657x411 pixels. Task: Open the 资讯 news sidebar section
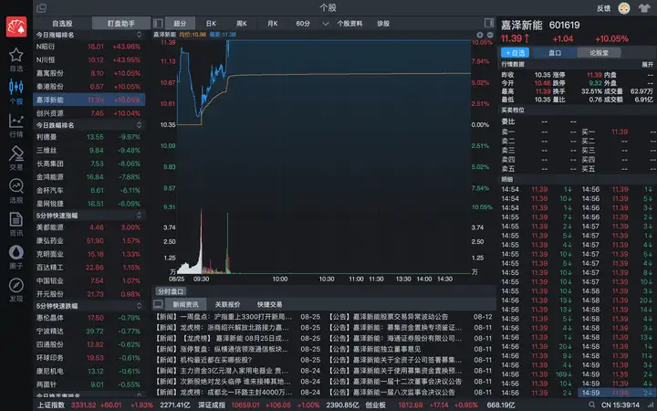[x=16, y=224]
